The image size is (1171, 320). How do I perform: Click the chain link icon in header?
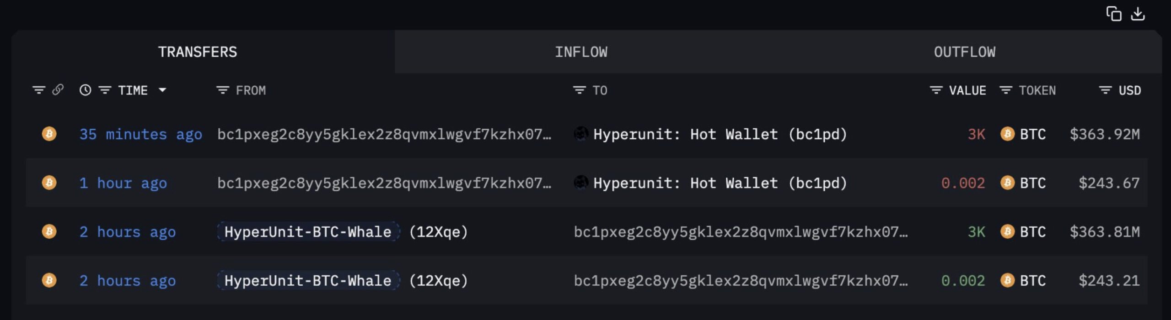tap(58, 90)
